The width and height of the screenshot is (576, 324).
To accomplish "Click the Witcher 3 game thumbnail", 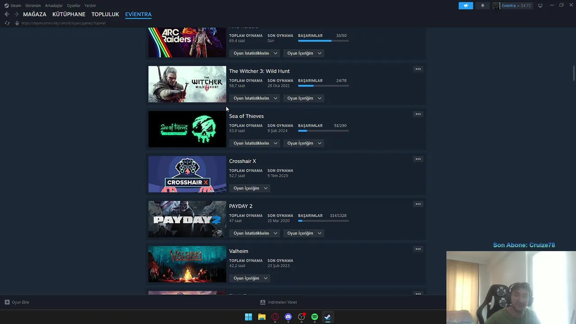I will coord(187,84).
